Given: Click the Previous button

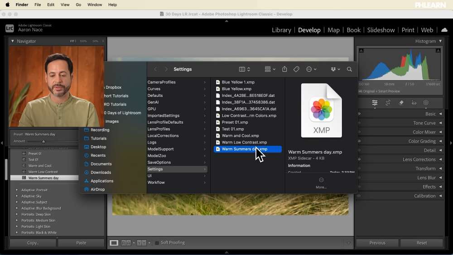Looking at the screenshot, I should click(377, 243).
